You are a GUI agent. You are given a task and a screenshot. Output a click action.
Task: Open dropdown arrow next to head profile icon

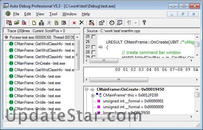coord(135,23)
